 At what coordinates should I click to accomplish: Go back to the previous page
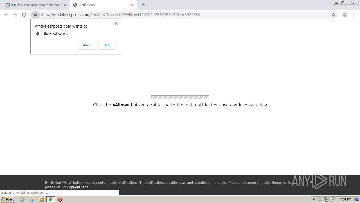pos(6,15)
